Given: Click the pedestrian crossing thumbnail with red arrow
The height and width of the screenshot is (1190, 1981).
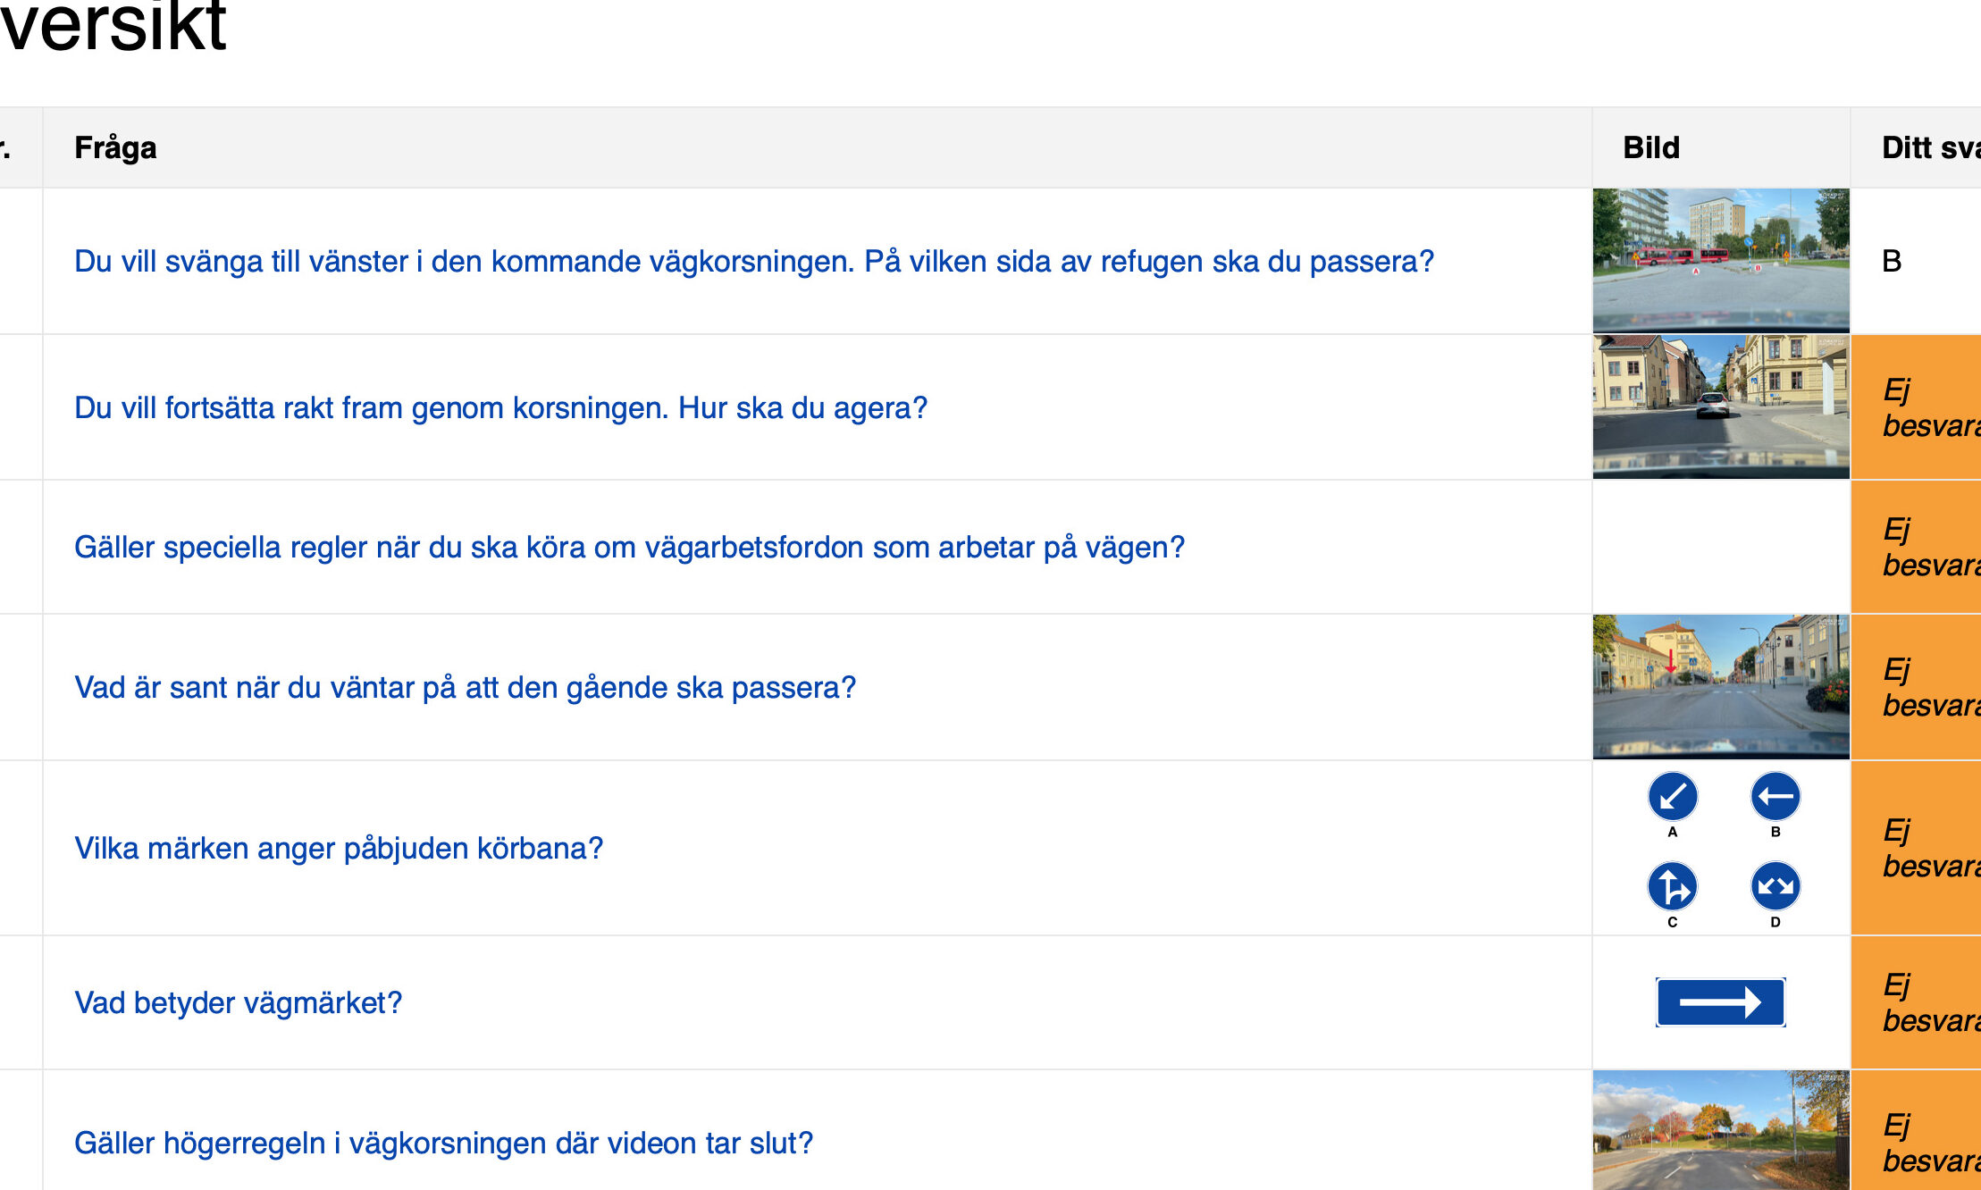Looking at the screenshot, I should [1721, 687].
